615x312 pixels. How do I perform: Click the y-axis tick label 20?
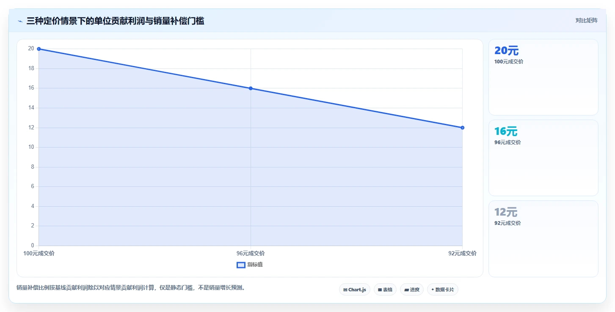31,49
